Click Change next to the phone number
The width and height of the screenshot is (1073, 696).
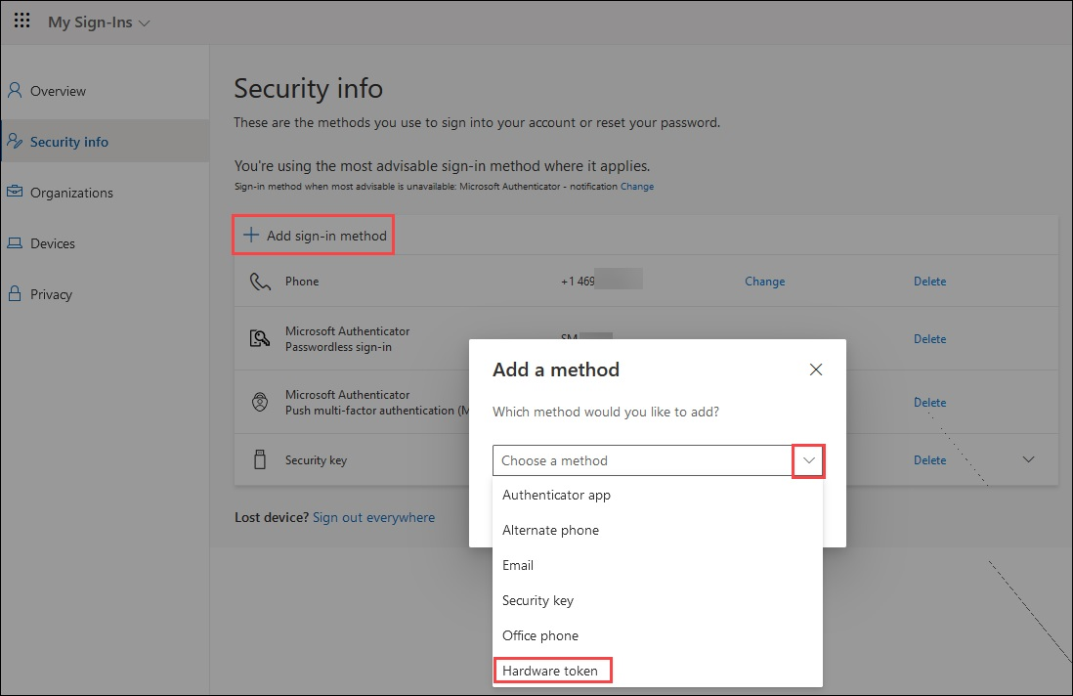tap(764, 281)
